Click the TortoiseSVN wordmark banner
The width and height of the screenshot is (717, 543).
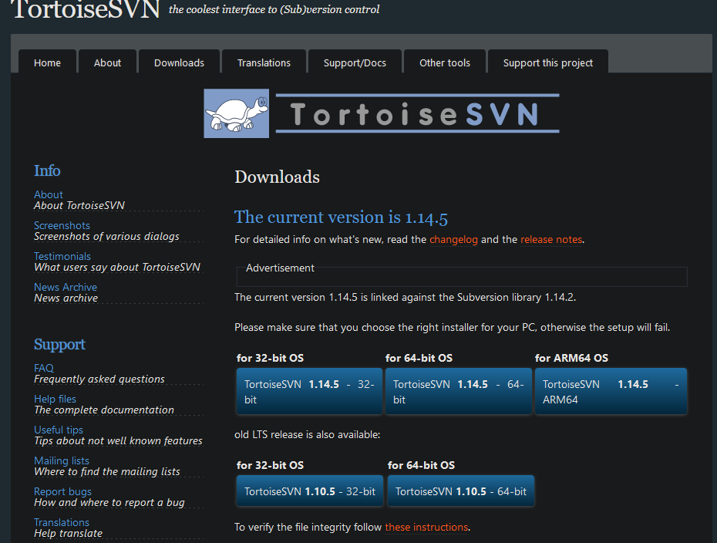(418, 113)
